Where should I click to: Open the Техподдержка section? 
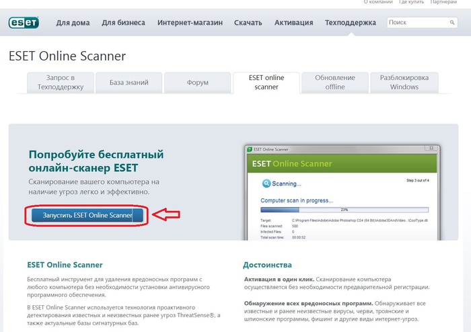tap(351, 22)
